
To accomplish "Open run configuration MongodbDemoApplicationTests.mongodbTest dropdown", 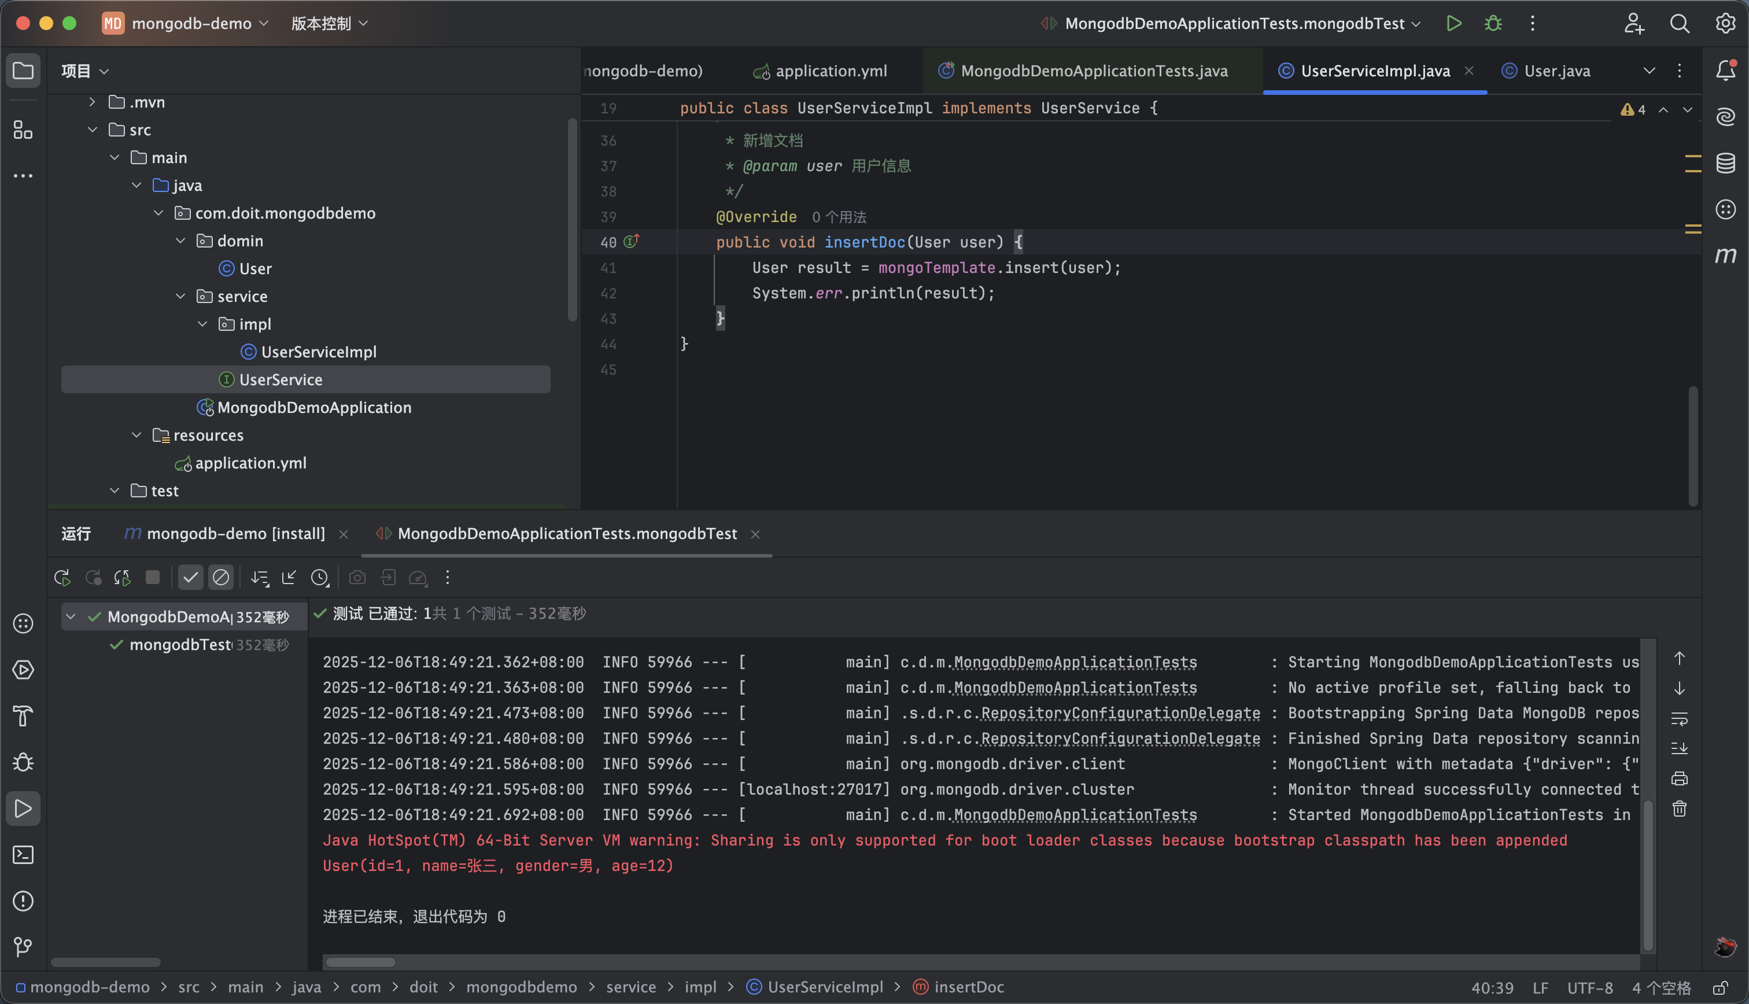I will click(x=1234, y=24).
